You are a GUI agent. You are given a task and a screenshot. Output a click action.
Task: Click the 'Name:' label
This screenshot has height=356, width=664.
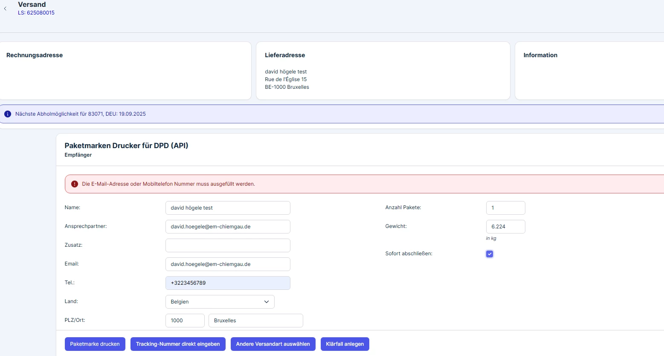coord(72,207)
